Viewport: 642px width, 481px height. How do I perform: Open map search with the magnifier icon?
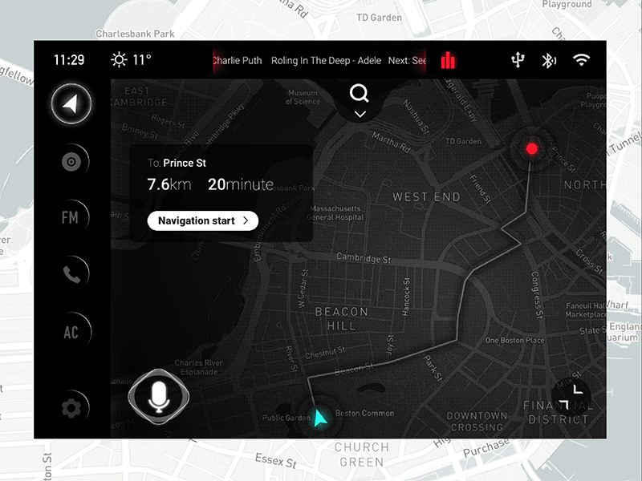pyautogui.click(x=359, y=94)
